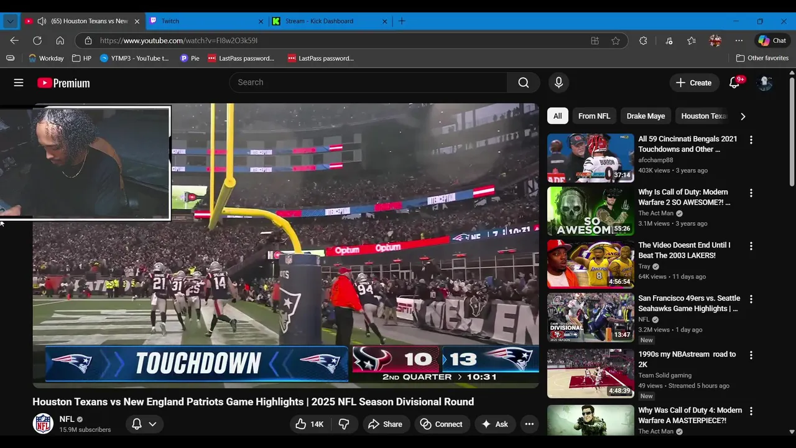Open NFL channel avatar icon

pyautogui.click(x=43, y=424)
